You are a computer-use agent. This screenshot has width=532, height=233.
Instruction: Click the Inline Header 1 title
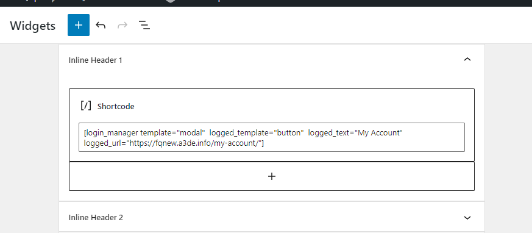coord(95,60)
